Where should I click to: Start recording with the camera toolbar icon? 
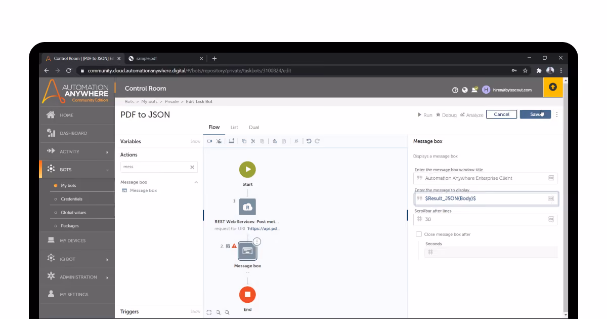click(209, 141)
